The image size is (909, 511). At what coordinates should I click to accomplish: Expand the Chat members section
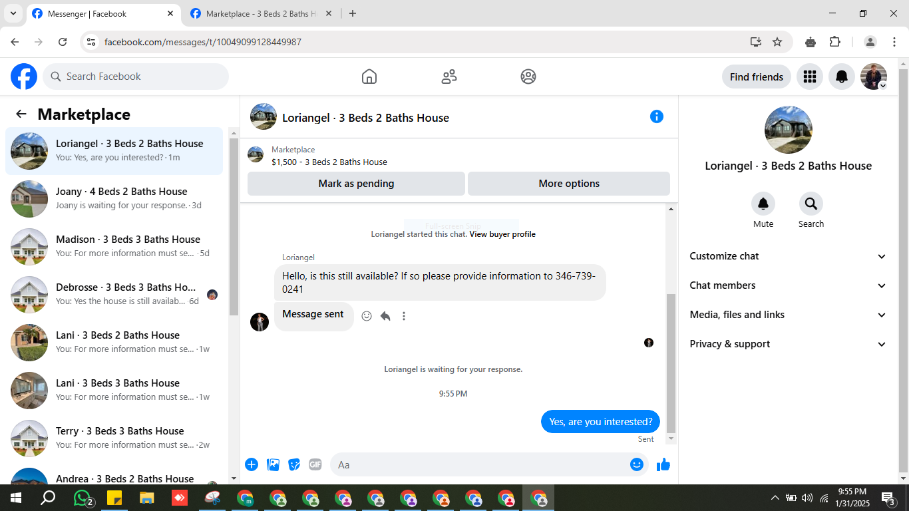click(789, 285)
